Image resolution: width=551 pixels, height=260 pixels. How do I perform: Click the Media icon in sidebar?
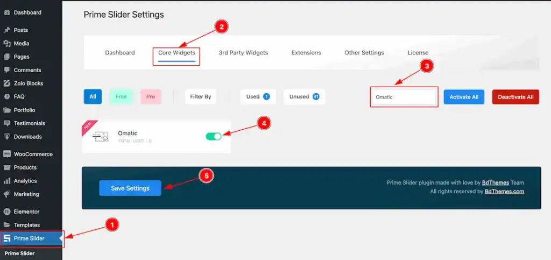[x=6, y=44]
